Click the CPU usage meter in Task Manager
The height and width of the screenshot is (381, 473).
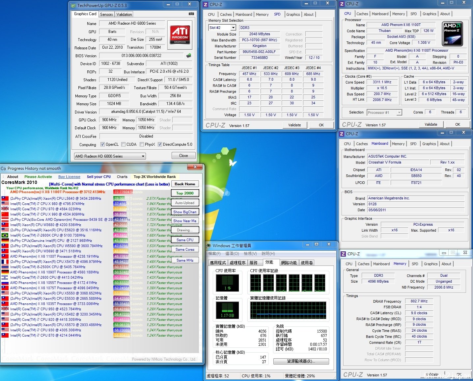[x=227, y=283]
